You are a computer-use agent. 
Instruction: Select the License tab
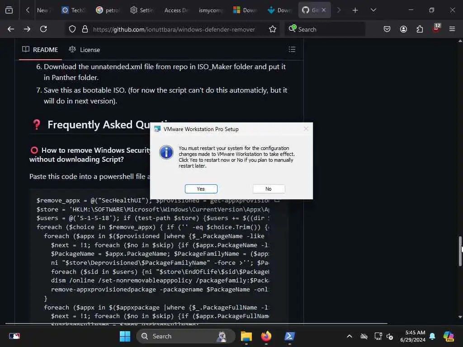(x=85, y=50)
